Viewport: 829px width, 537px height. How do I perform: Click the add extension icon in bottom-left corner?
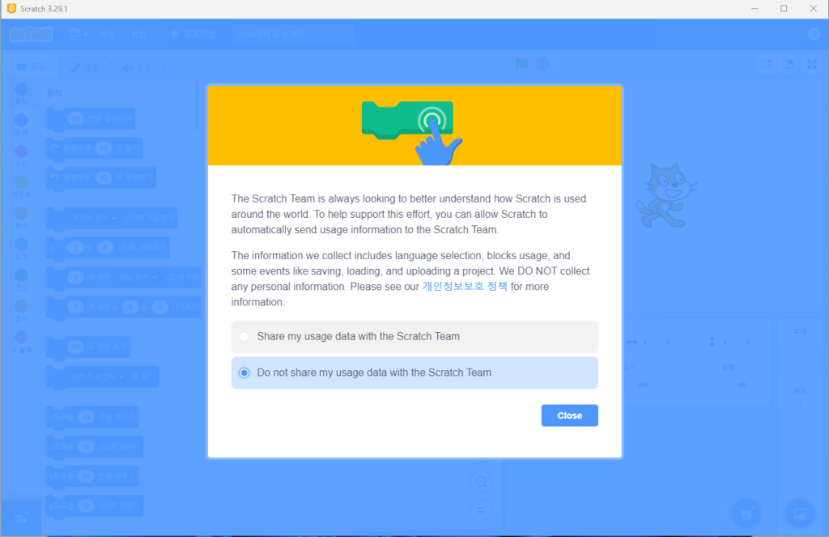click(21, 518)
